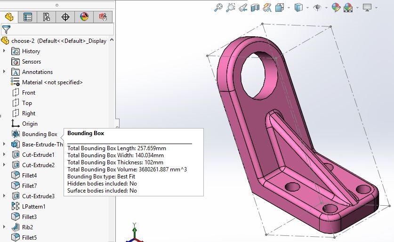Screen dimensions: 394x242
Task: Expand the History folder
Action: [x=4, y=51]
